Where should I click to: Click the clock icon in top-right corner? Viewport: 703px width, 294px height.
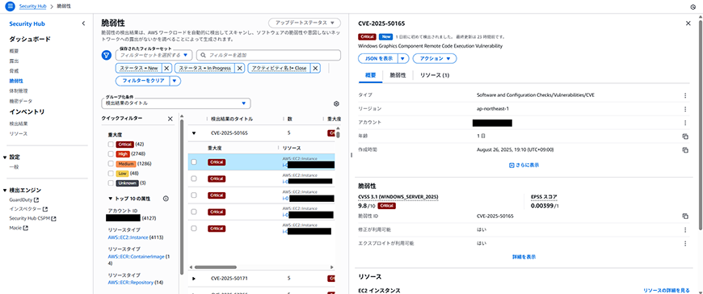point(692,7)
